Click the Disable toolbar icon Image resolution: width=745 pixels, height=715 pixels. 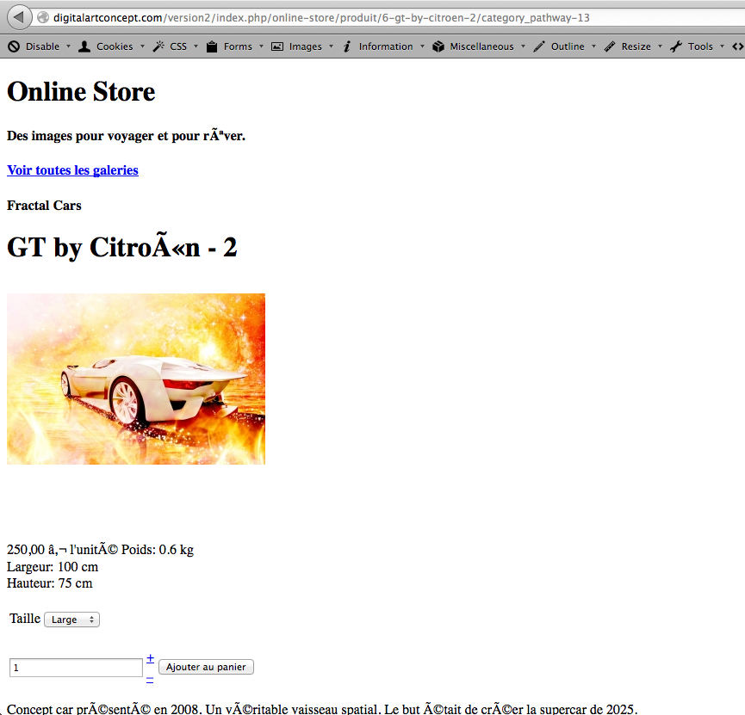point(14,46)
